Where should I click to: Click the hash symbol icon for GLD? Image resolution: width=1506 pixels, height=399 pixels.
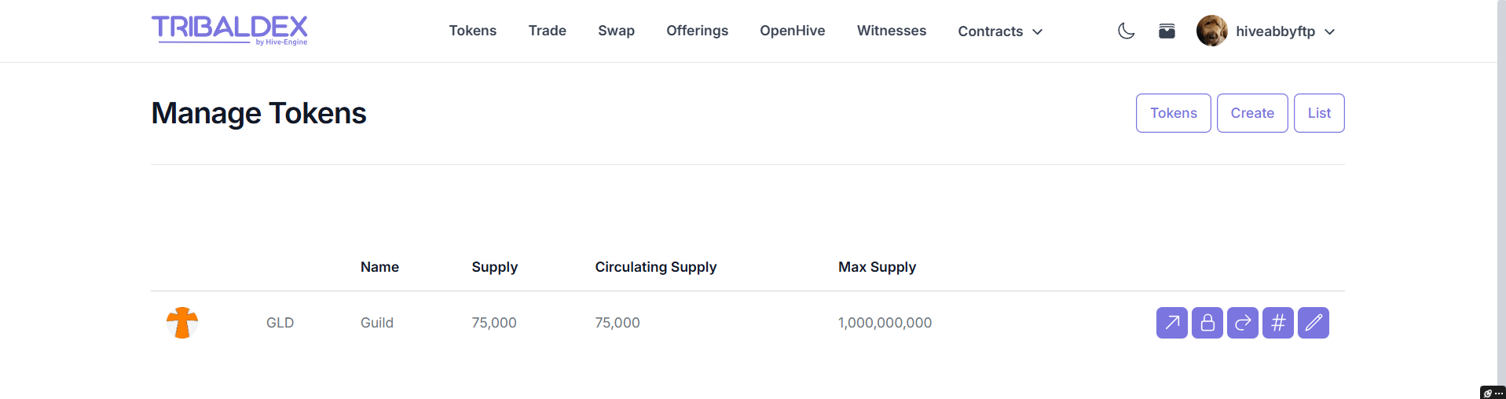1277,323
